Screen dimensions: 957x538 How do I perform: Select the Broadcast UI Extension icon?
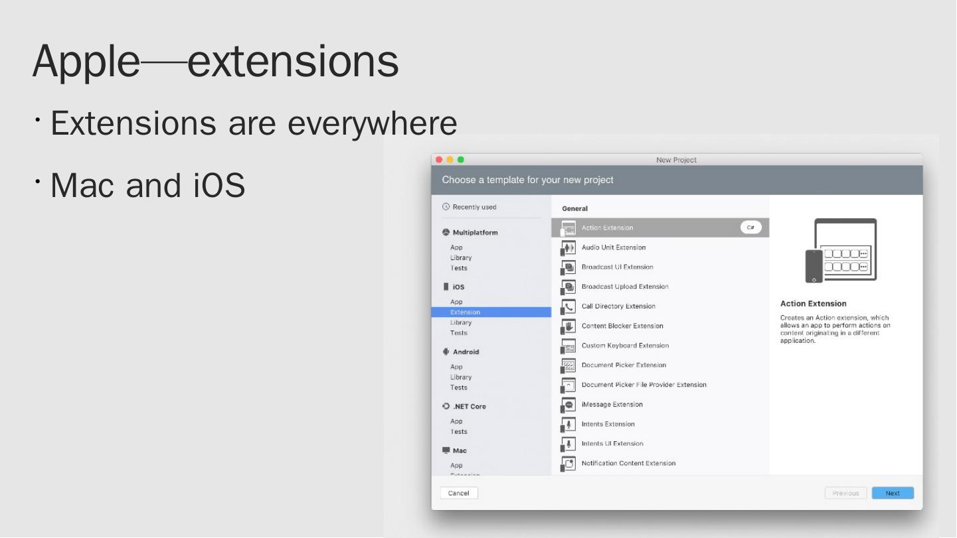click(568, 267)
